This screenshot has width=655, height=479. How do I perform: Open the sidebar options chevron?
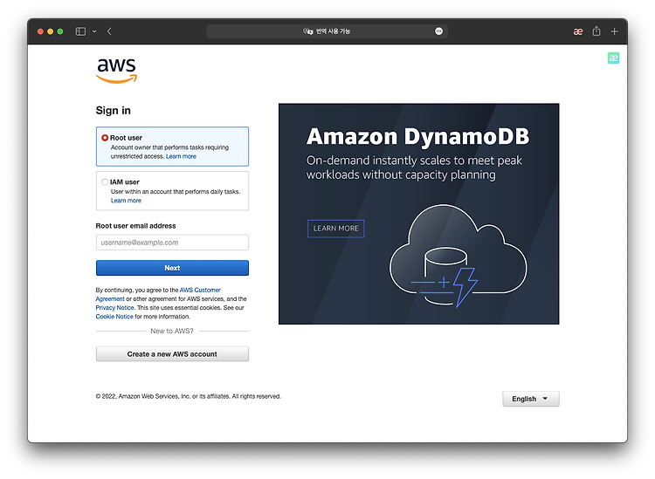(94, 31)
